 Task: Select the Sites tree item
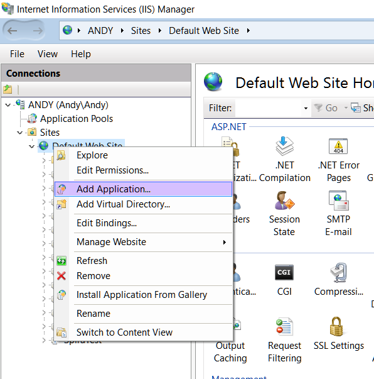[50, 133]
